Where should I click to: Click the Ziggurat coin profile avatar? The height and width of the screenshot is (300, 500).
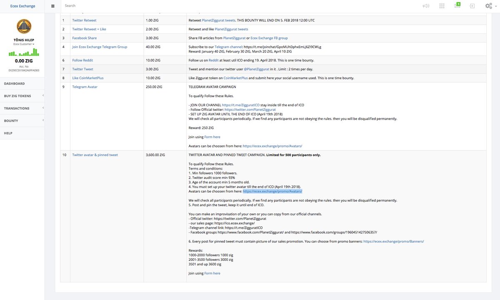click(24, 26)
